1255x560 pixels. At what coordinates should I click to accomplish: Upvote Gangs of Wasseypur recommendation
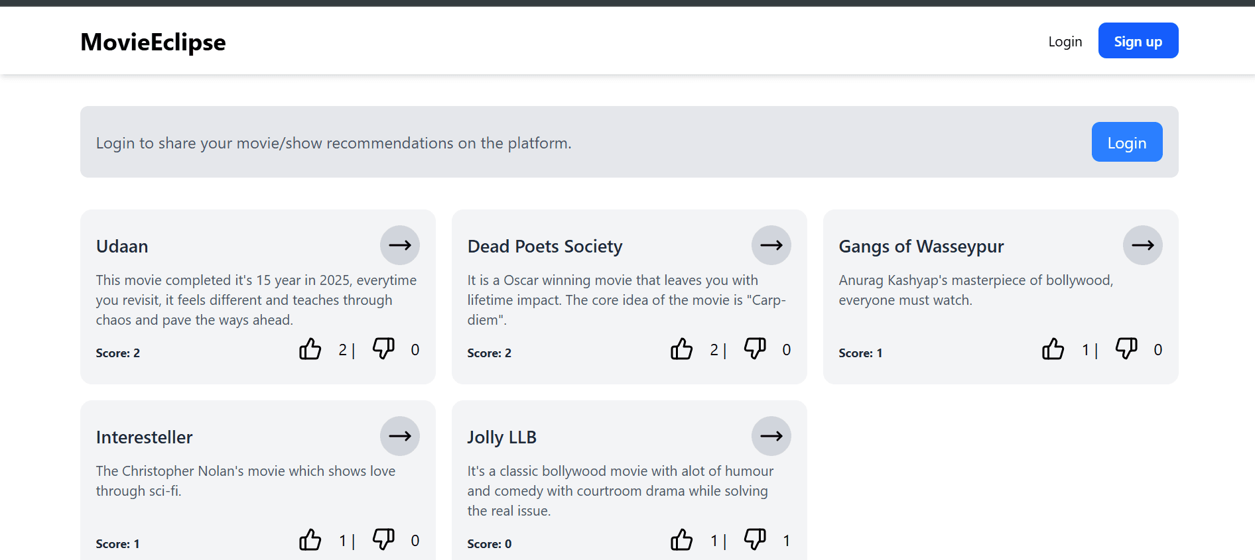1053,349
